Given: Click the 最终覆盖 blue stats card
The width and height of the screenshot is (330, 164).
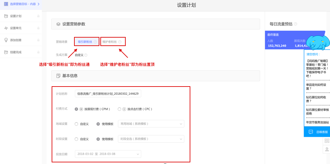Looking at the screenshot, I should click(x=295, y=40).
